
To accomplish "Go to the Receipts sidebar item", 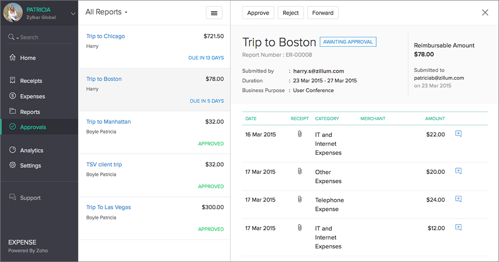I will click(31, 81).
